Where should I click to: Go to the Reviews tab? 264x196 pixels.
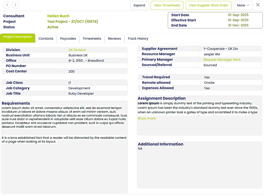point(114,39)
